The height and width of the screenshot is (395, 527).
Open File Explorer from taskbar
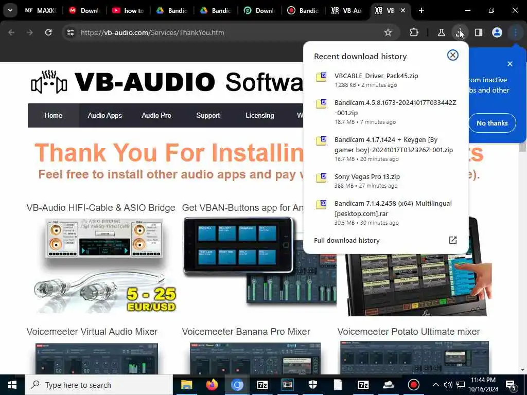point(186,385)
